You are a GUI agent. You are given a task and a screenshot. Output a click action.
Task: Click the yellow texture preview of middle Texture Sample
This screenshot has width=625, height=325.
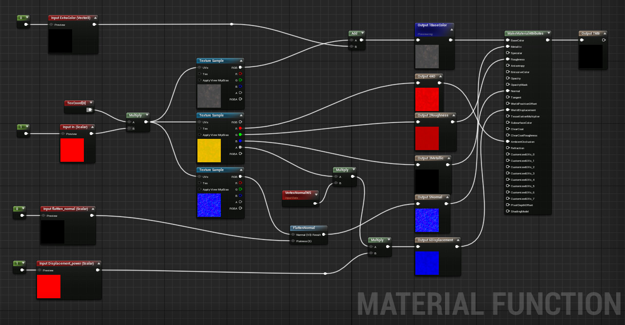[x=209, y=151]
